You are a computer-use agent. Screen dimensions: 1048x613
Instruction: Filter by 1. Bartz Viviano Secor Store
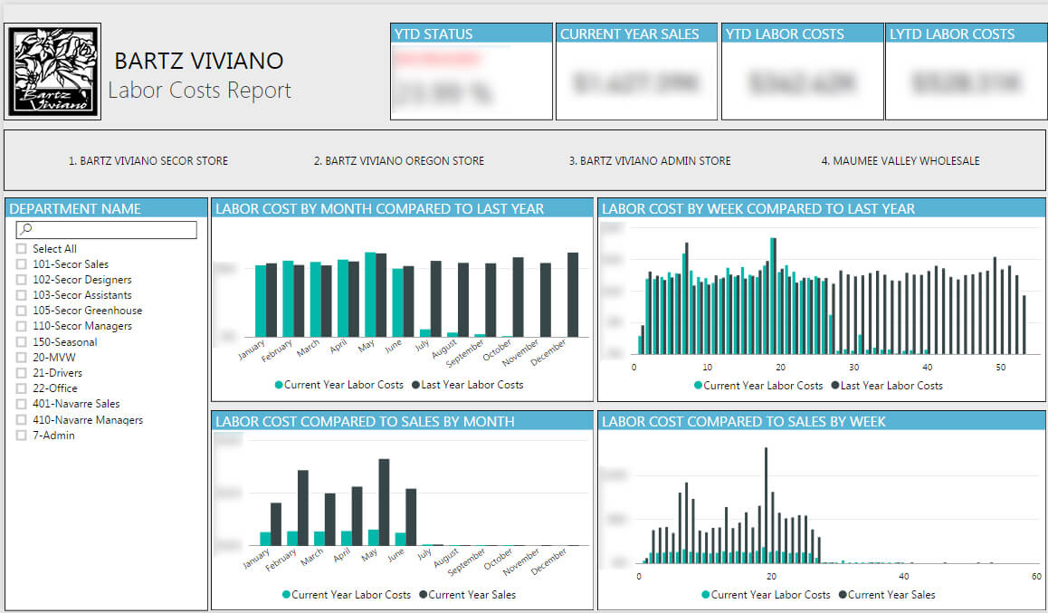click(x=148, y=161)
